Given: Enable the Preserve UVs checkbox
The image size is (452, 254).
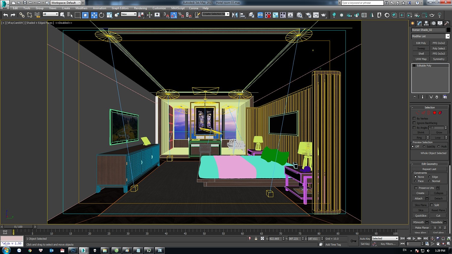Looking at the screenshot, I should tap(416, 188).
